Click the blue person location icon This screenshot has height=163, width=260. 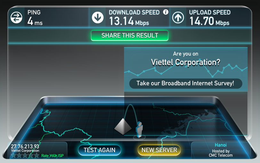[x=139, y=129]
